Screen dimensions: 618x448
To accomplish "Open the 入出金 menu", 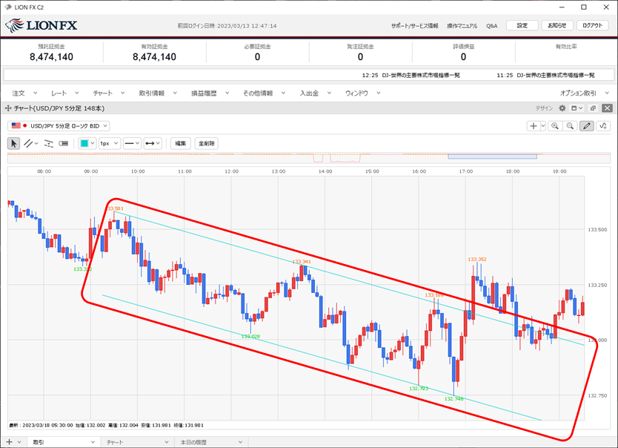I will click(316, 93).
